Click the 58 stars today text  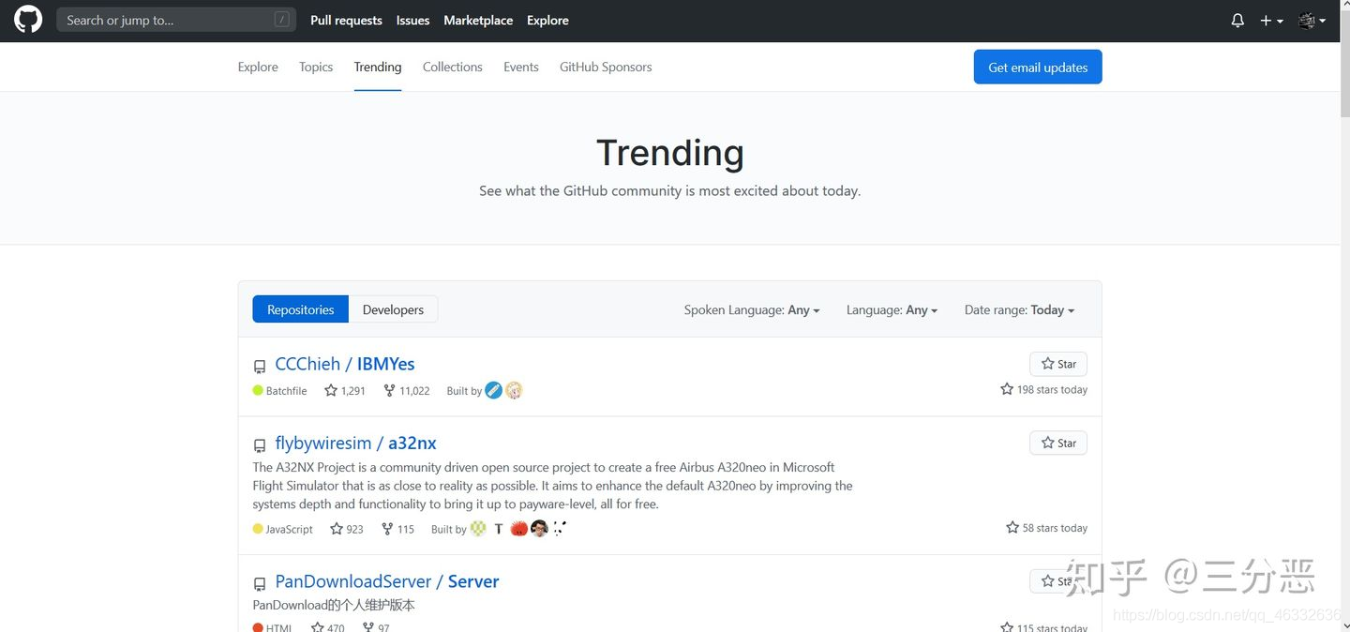click(x=1046, y=528)
